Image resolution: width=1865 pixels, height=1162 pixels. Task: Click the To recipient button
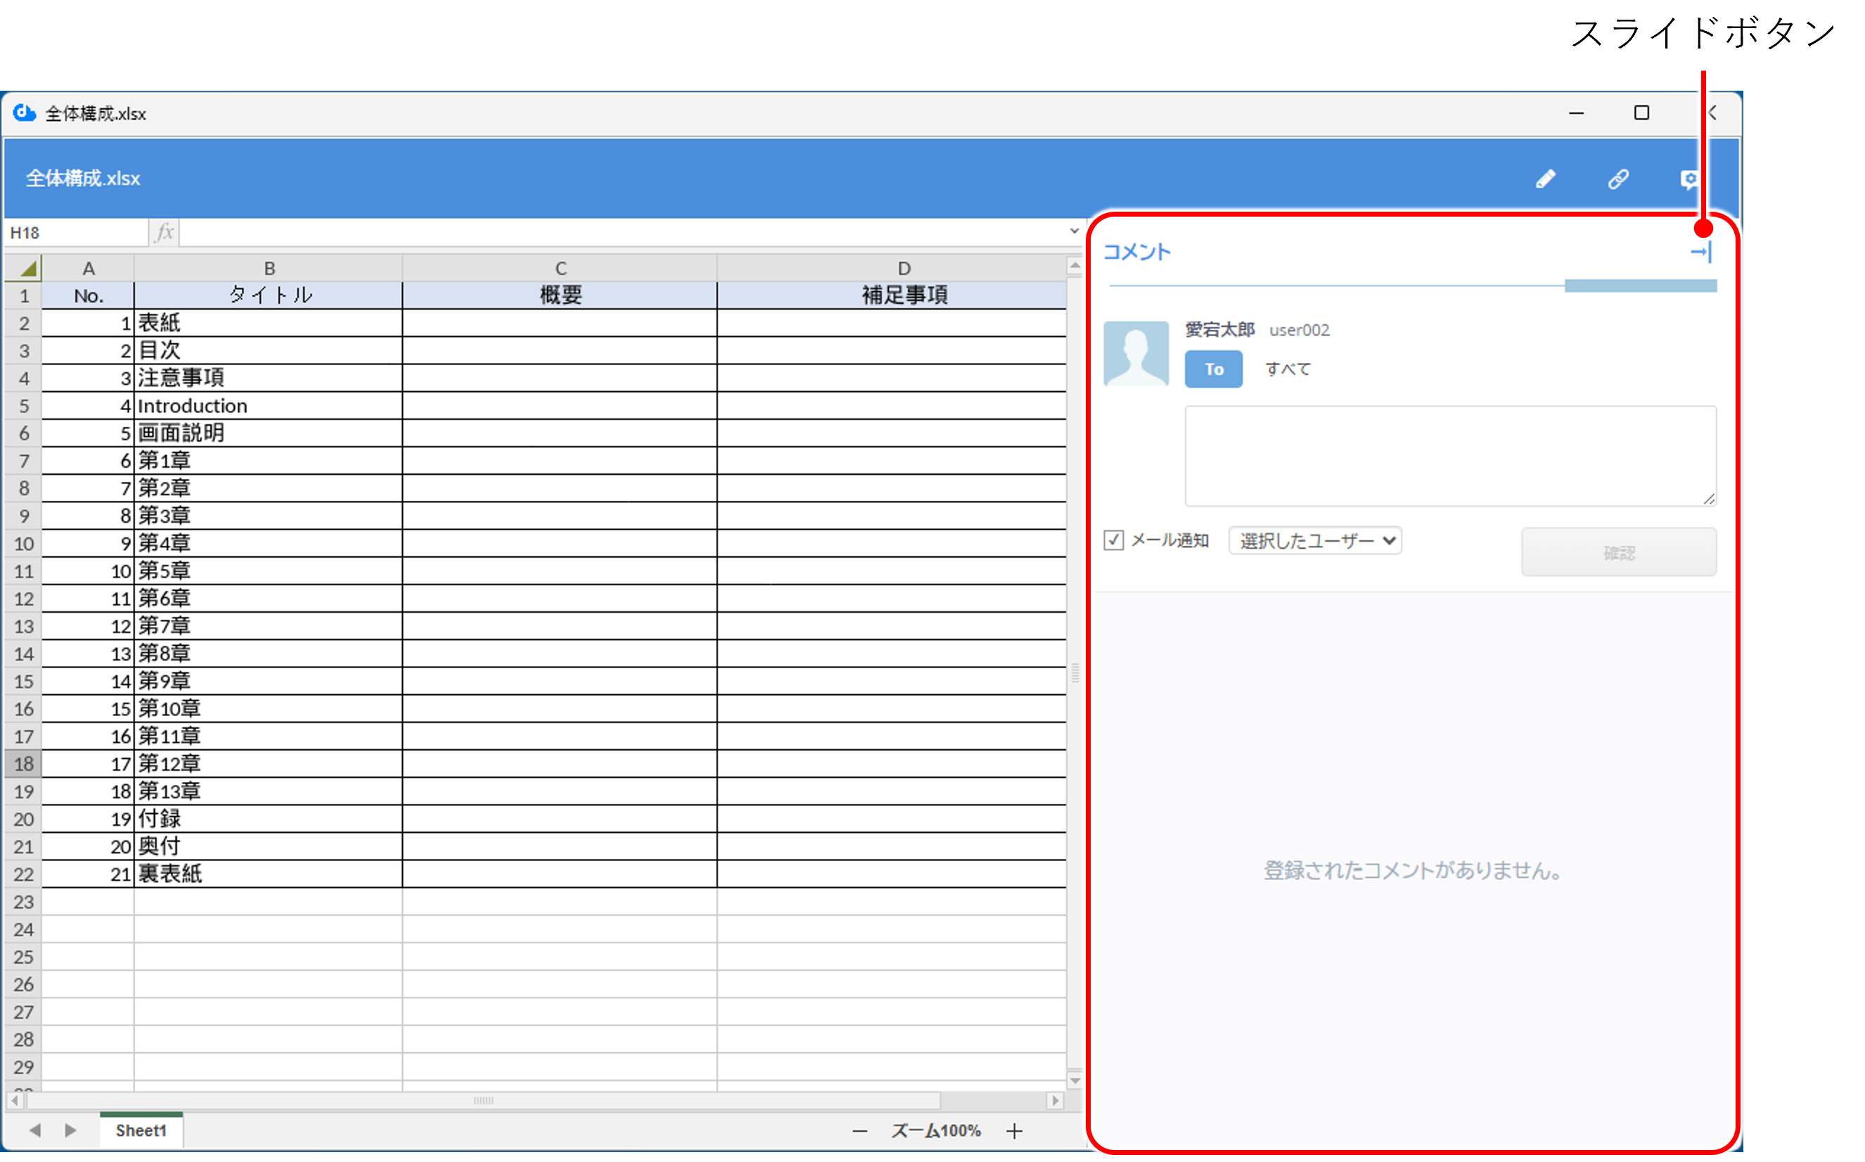(x=1214, y=369)
